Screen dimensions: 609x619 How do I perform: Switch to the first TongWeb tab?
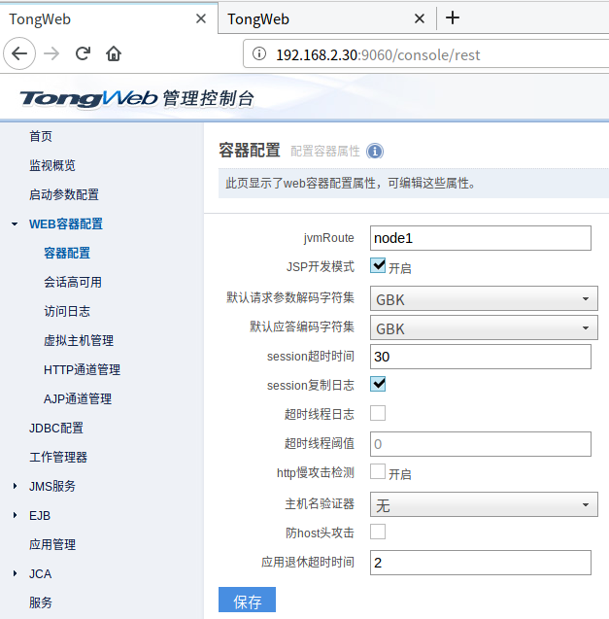(109, 18)
